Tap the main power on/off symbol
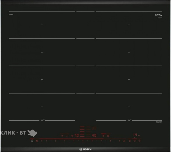 (x=32, y=141)
